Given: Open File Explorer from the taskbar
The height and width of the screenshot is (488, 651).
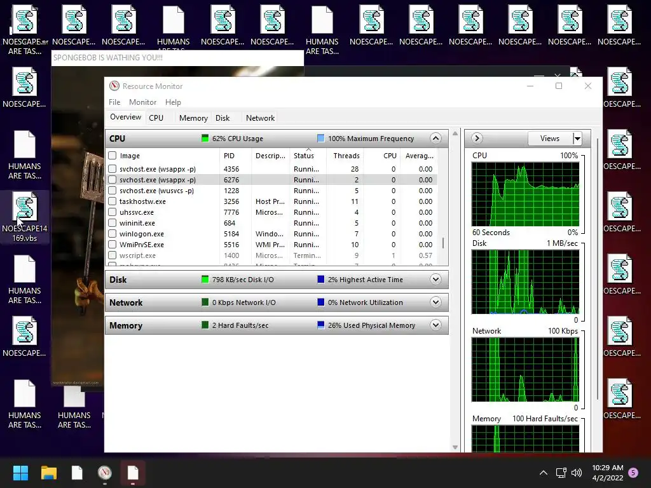Looking at the screenshot, I should pyautogui.click(x=48, y=473).
